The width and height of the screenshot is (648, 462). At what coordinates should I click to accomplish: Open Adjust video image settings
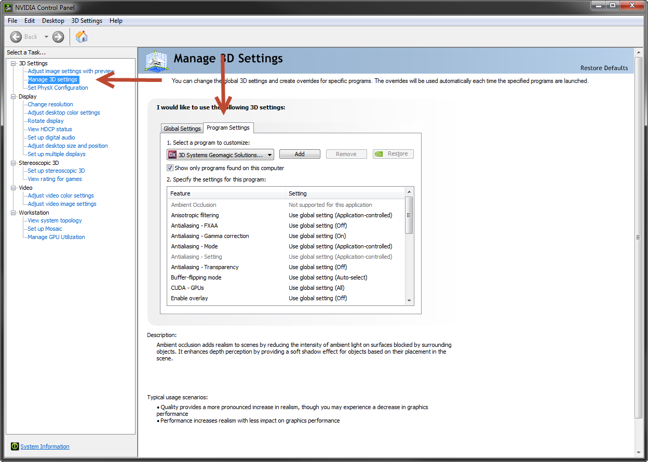62,204
